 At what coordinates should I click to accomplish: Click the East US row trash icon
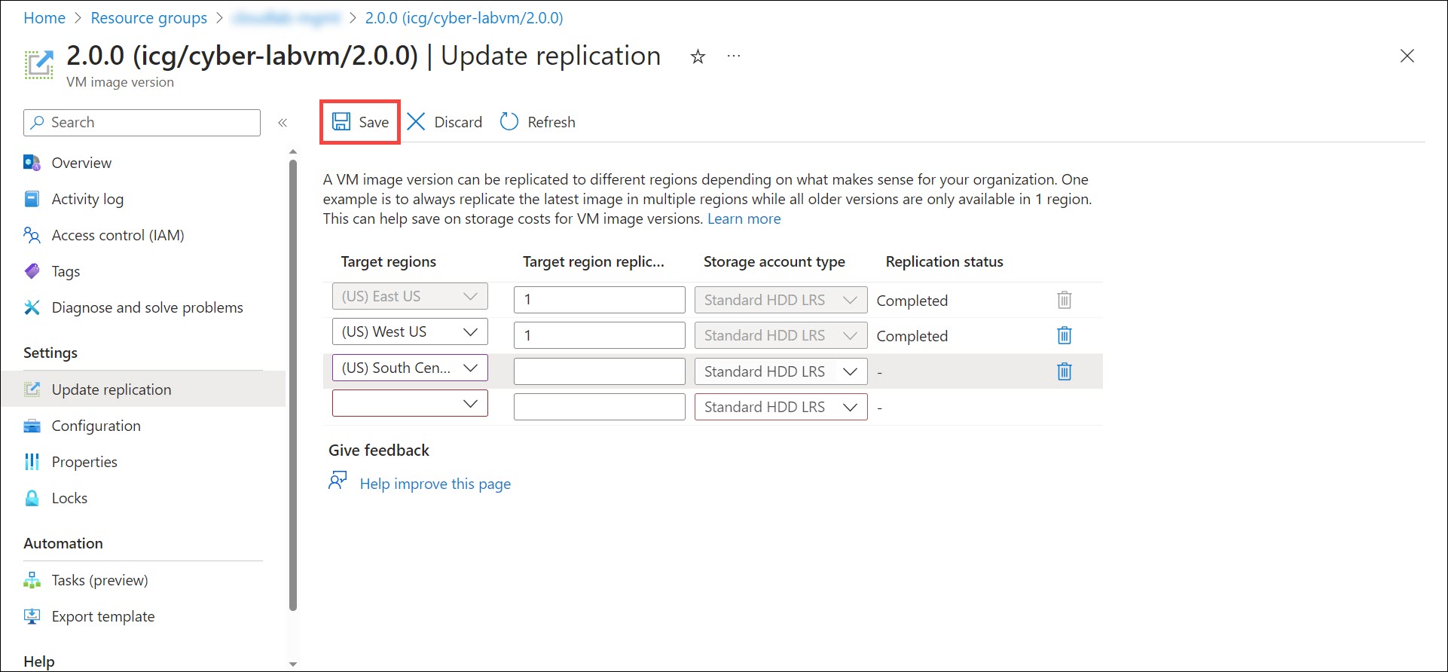[1064, 300]
